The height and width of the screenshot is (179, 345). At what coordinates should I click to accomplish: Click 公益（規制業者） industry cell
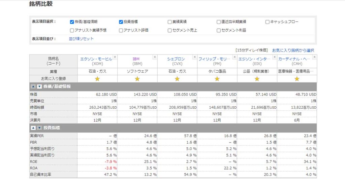point(257,71)
